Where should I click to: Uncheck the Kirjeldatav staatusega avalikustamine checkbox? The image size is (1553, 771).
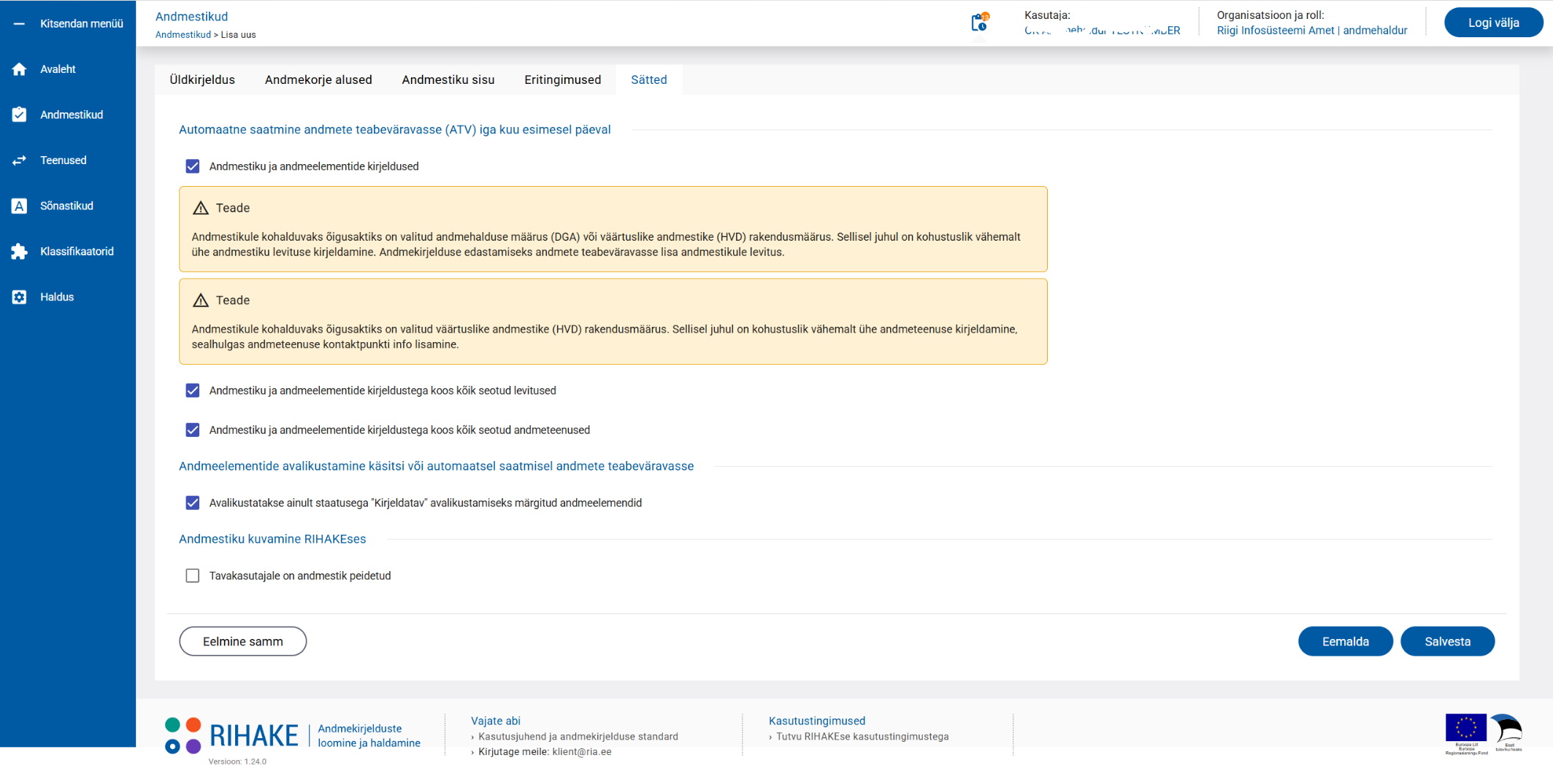(x=193, y=503)
